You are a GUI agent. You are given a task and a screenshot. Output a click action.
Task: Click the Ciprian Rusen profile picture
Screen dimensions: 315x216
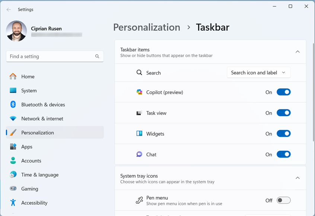point(16,31)
